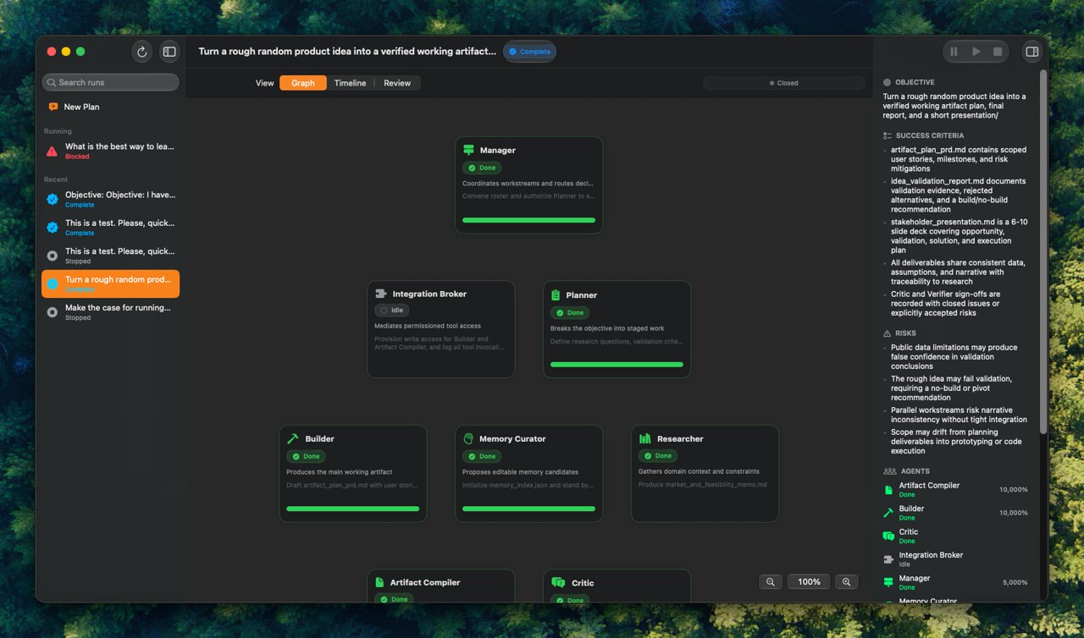Click the Critic node icon in graph
Screen dimensions: 1084x638
tap(558, 582)
